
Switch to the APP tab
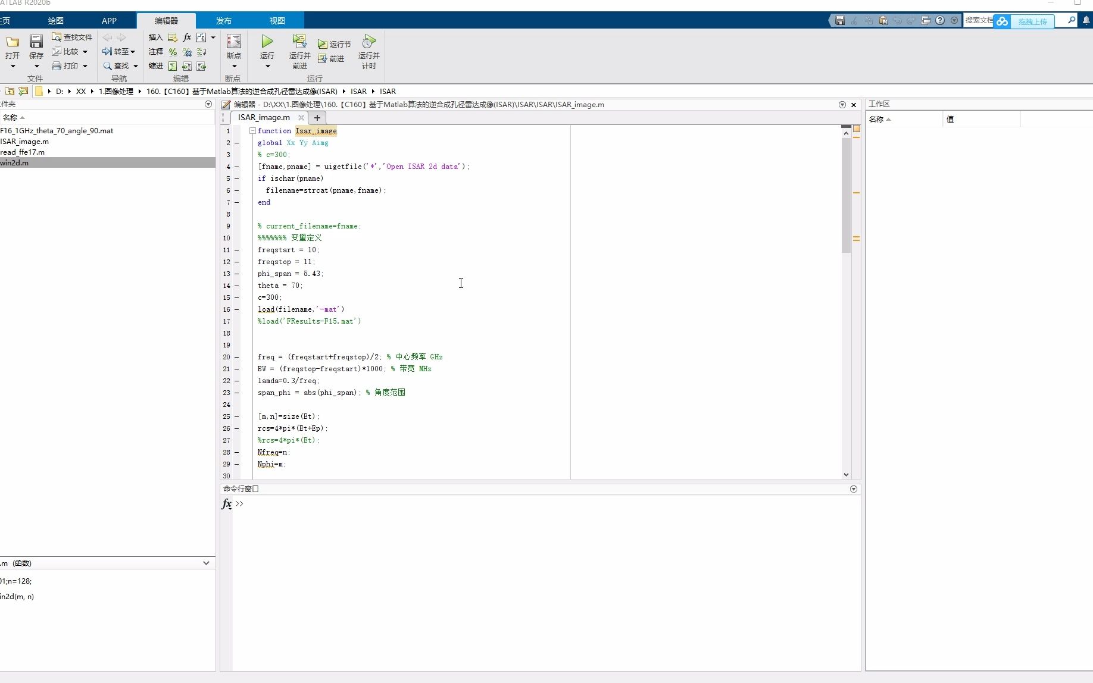click(109, 21)
